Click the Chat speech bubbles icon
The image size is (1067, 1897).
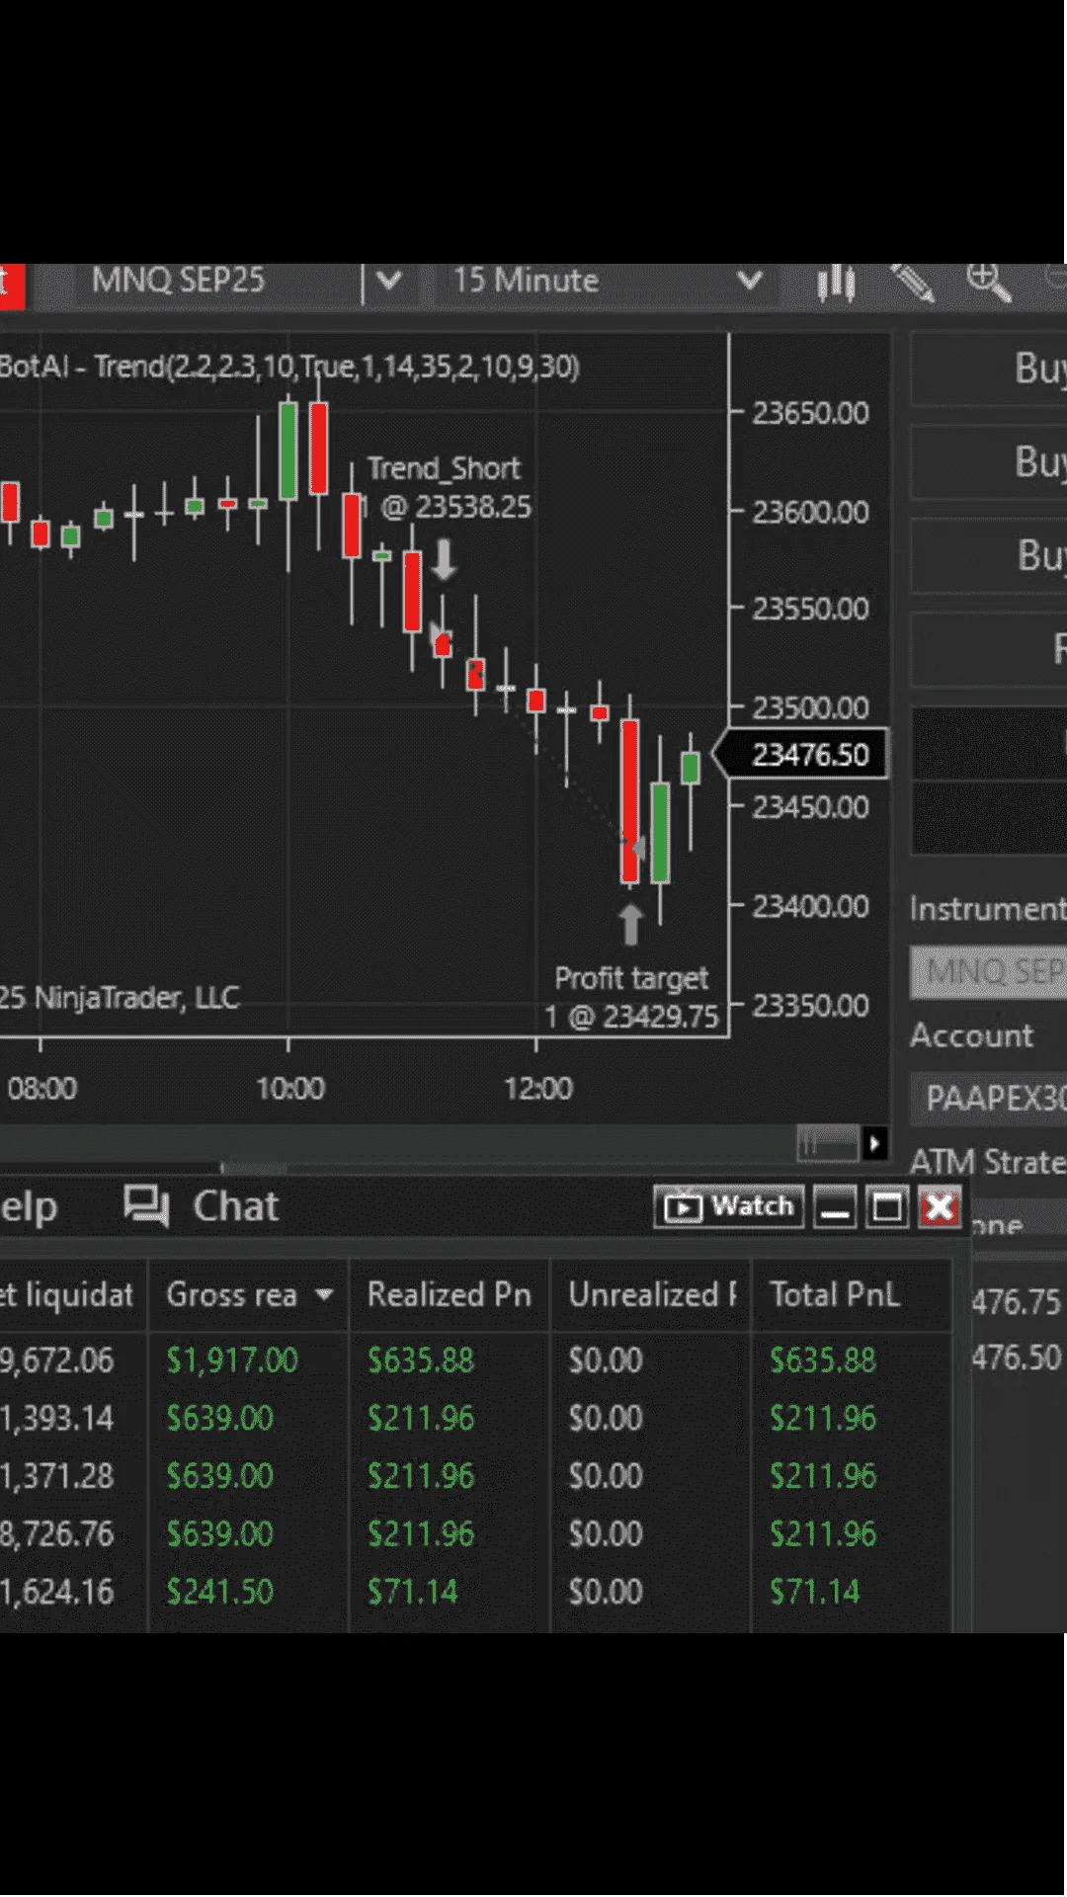pos(146,1206)
